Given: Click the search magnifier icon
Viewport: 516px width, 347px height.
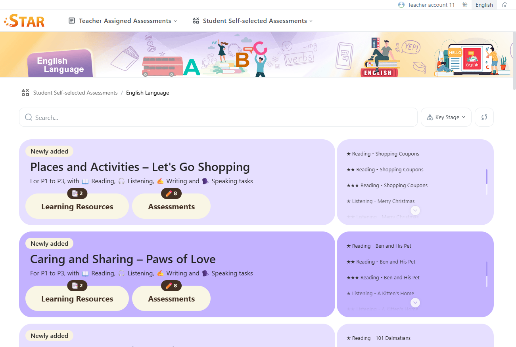Looking at the screenshot, I should pyautogui.click(x=29, y=118).
